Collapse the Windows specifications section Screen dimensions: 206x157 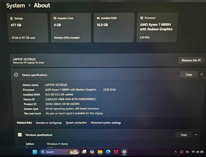196,135
